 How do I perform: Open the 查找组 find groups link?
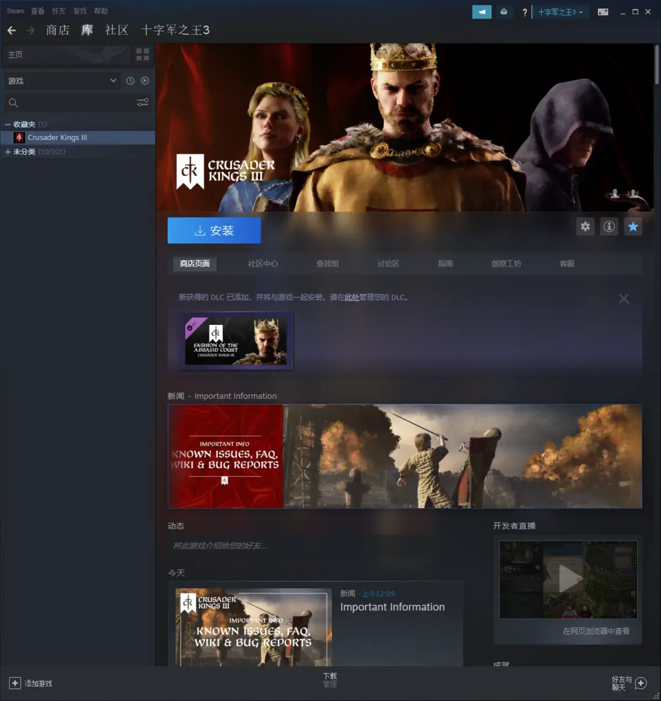point(327,263)
